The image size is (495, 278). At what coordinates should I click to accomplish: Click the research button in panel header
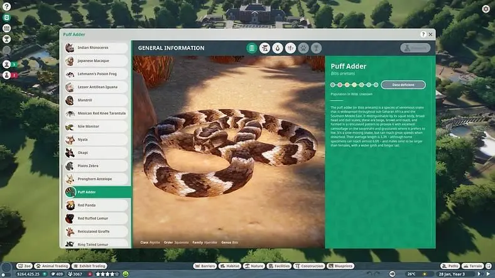415,48
